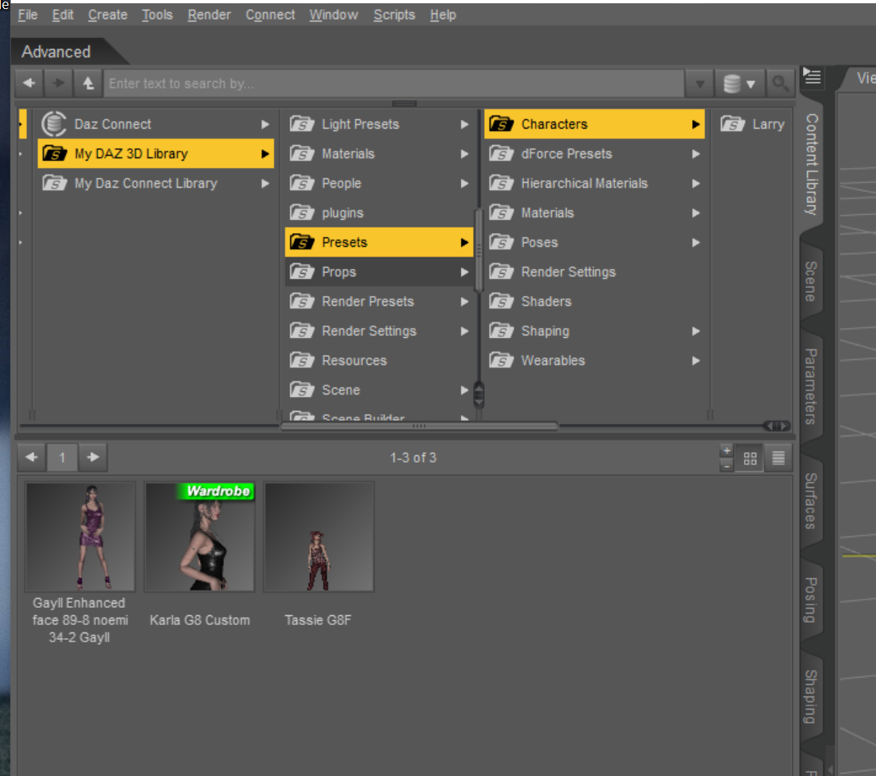Click the magnifier search button
Screen dimensions: 876x776
pos(780,84)
